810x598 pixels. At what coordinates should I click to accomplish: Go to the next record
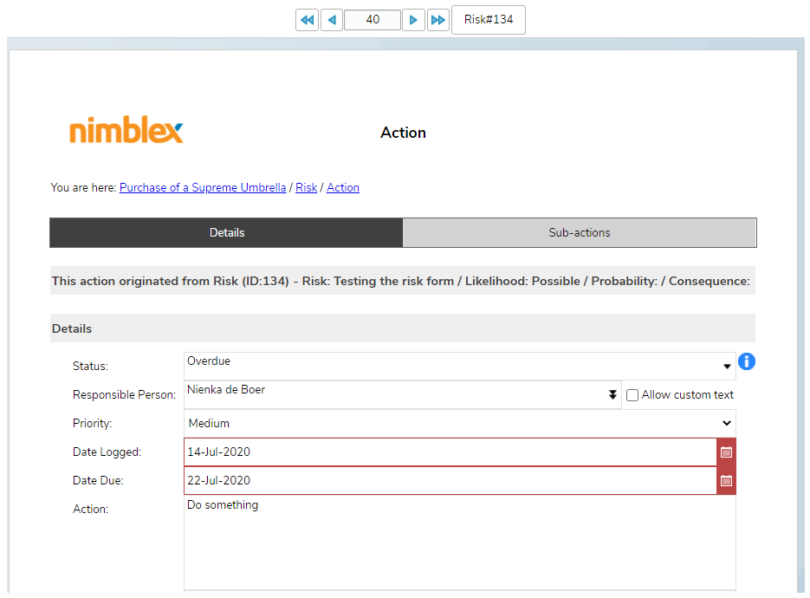click(x=413, y=20)
